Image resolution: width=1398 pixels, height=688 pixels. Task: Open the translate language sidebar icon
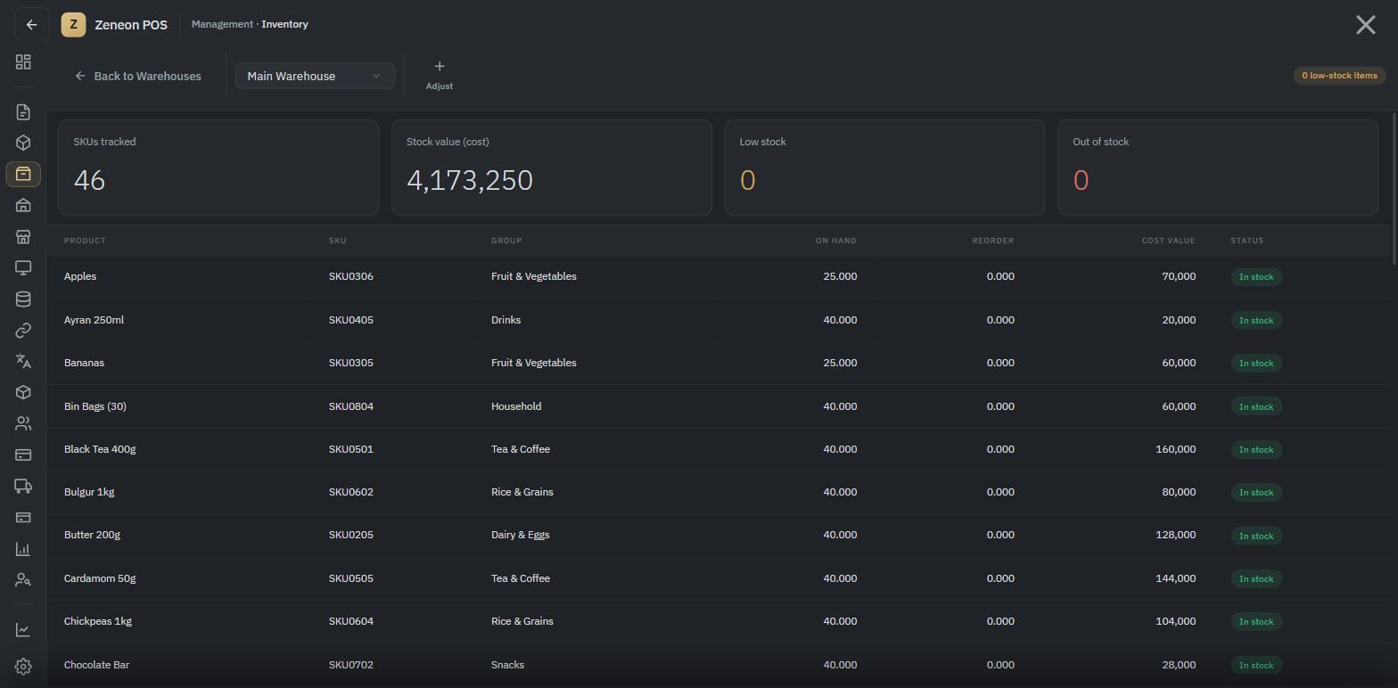pos(23,361)
